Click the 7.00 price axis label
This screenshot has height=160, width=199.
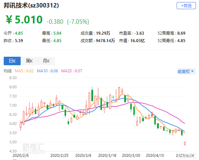pyautogui.click(x=13, y=105)
